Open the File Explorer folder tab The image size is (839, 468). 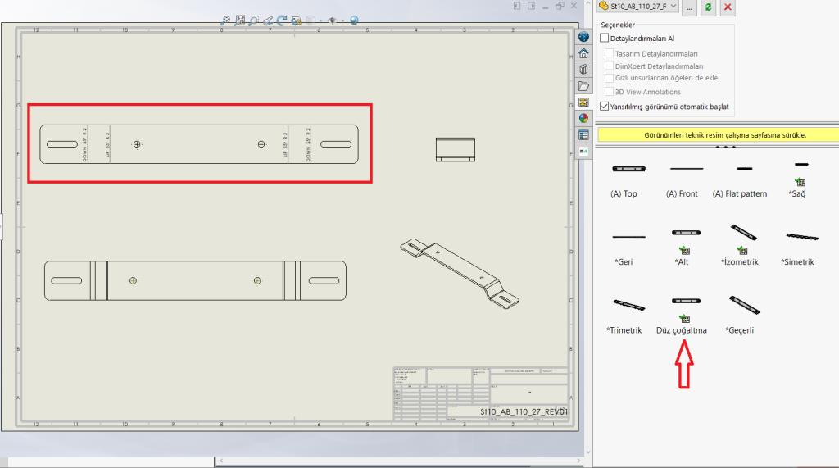point(583,85)
